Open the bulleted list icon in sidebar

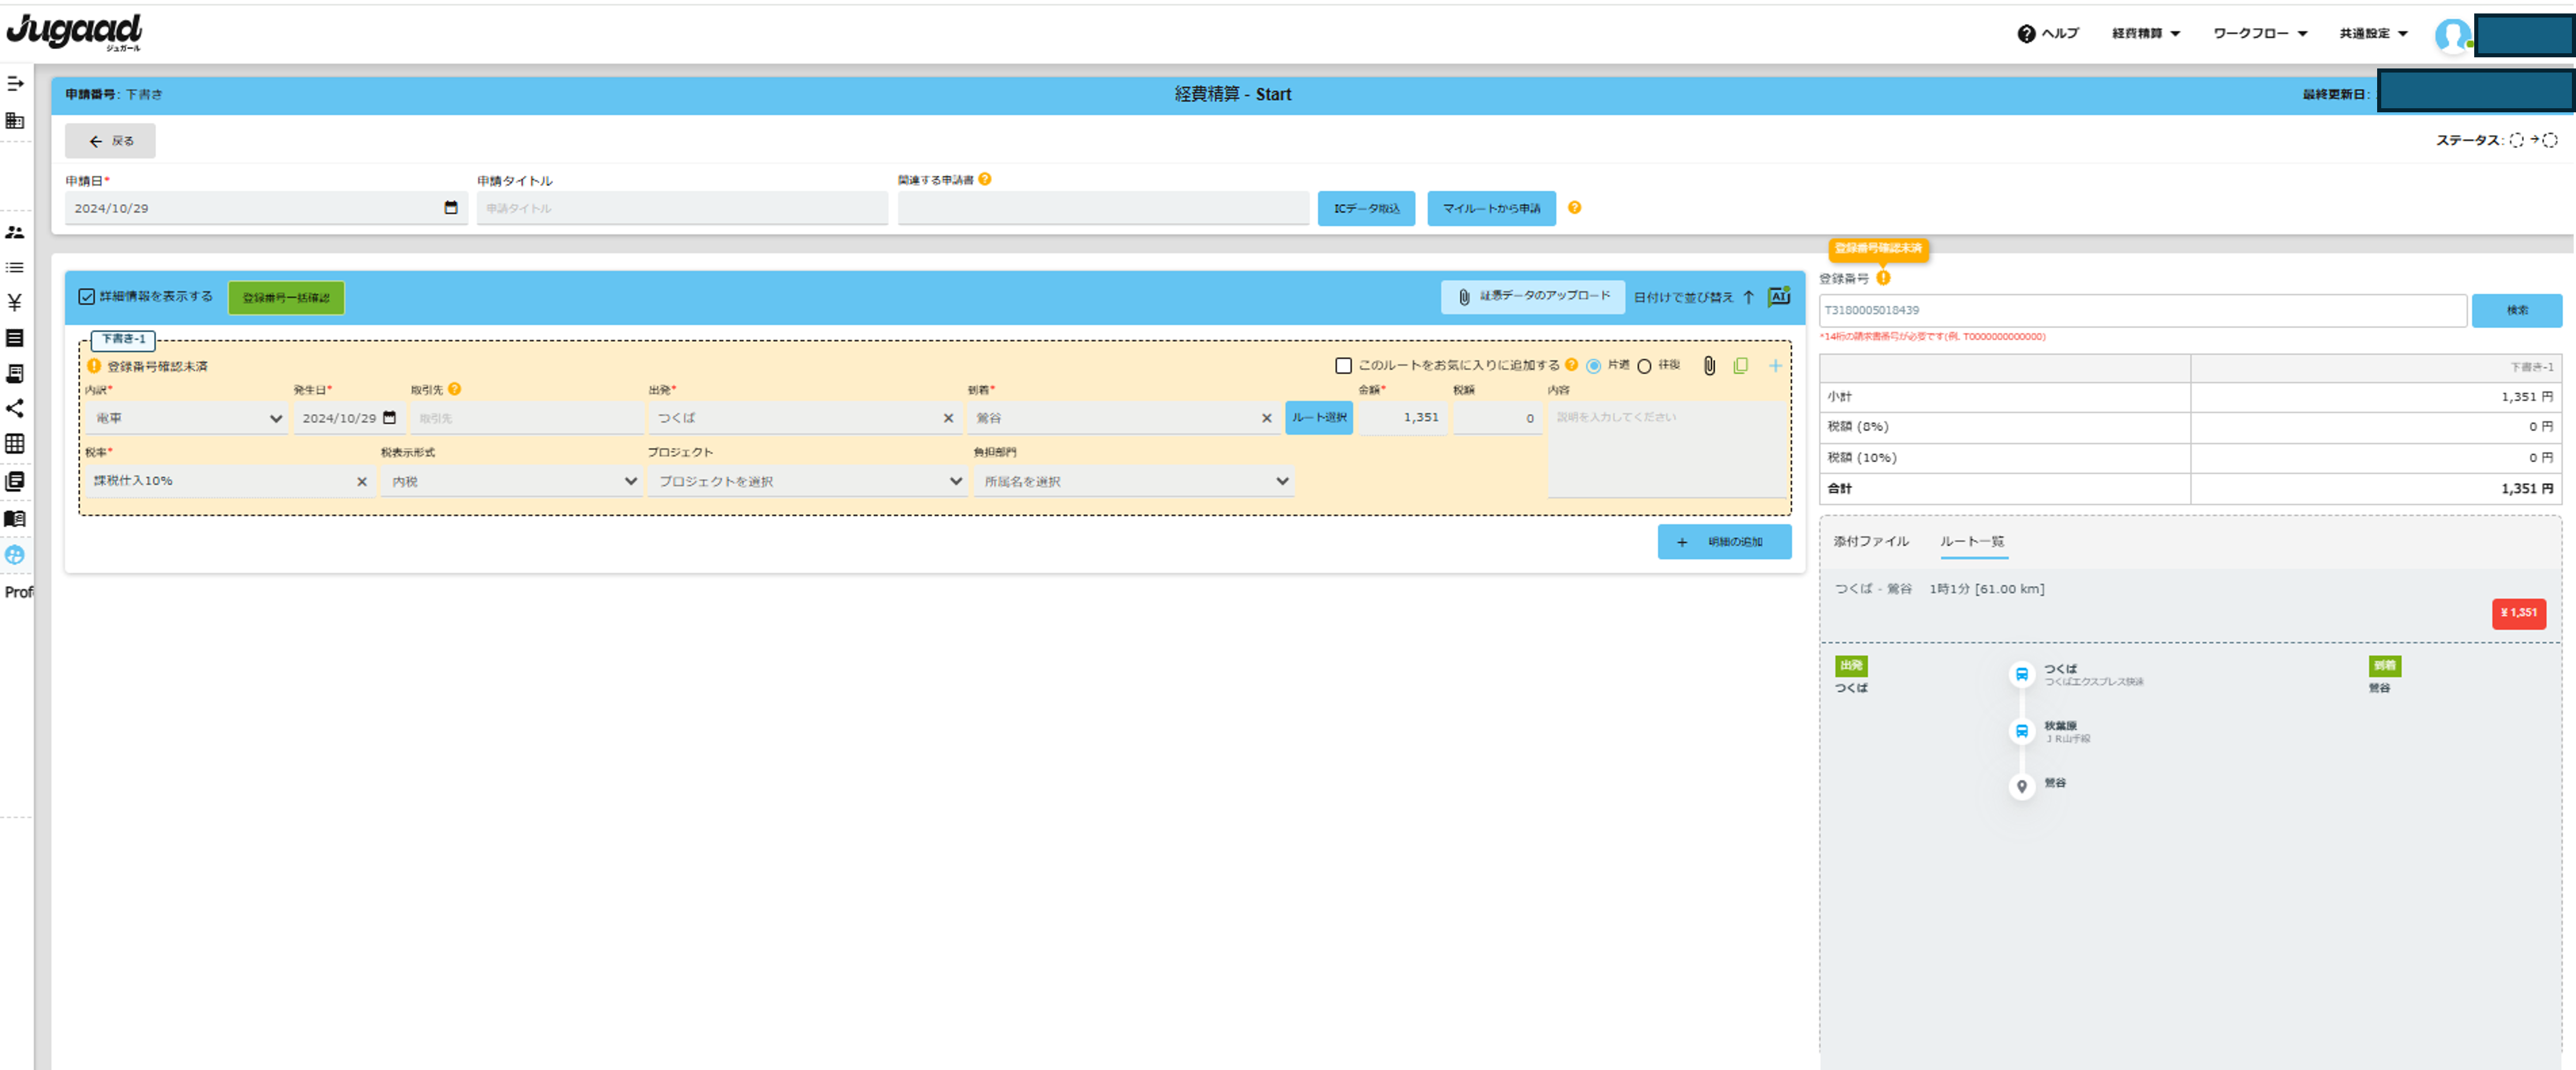click(15, 268)
